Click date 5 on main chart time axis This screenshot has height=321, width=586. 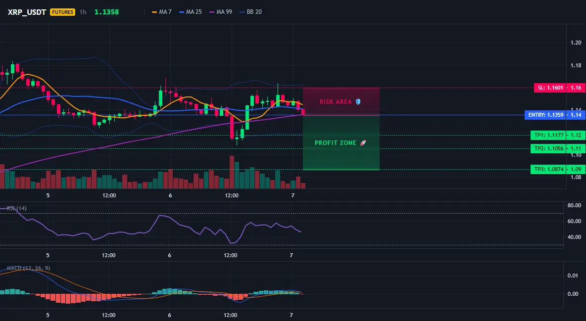pos(48,195)
